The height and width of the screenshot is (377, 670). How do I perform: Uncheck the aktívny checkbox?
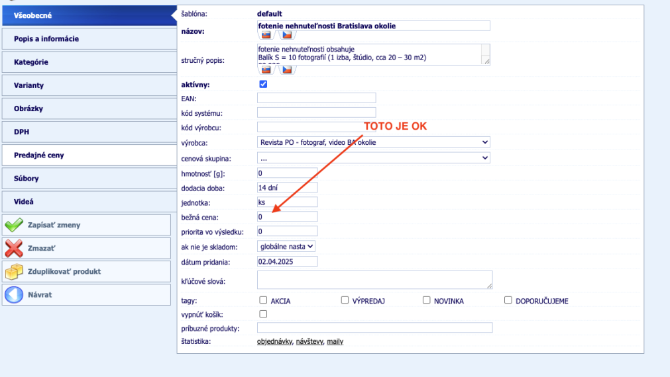(263, 85)
